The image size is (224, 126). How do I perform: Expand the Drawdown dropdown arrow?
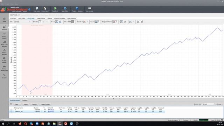tap(87, 22)
